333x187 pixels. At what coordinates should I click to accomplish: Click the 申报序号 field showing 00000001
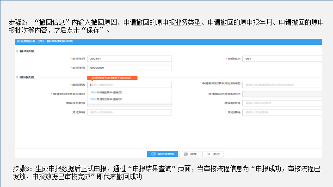point(129,68)
